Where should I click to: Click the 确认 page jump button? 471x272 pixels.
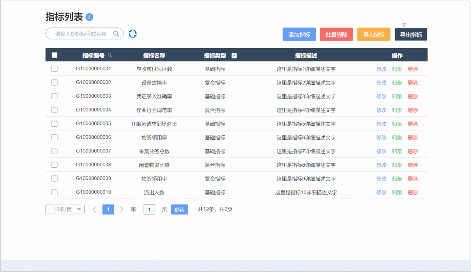click(x=180, y=210)
